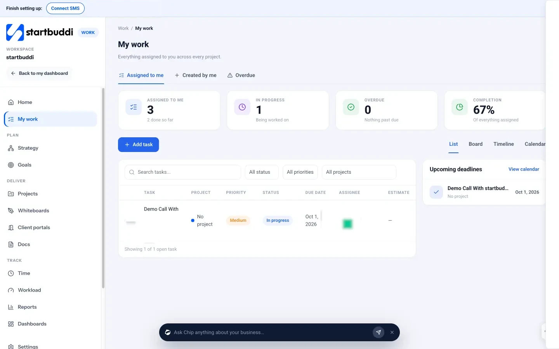This screenshot has height=349, width=559.
Task: Close the Ask Chip bar
Action: click(x=392, y=332)
